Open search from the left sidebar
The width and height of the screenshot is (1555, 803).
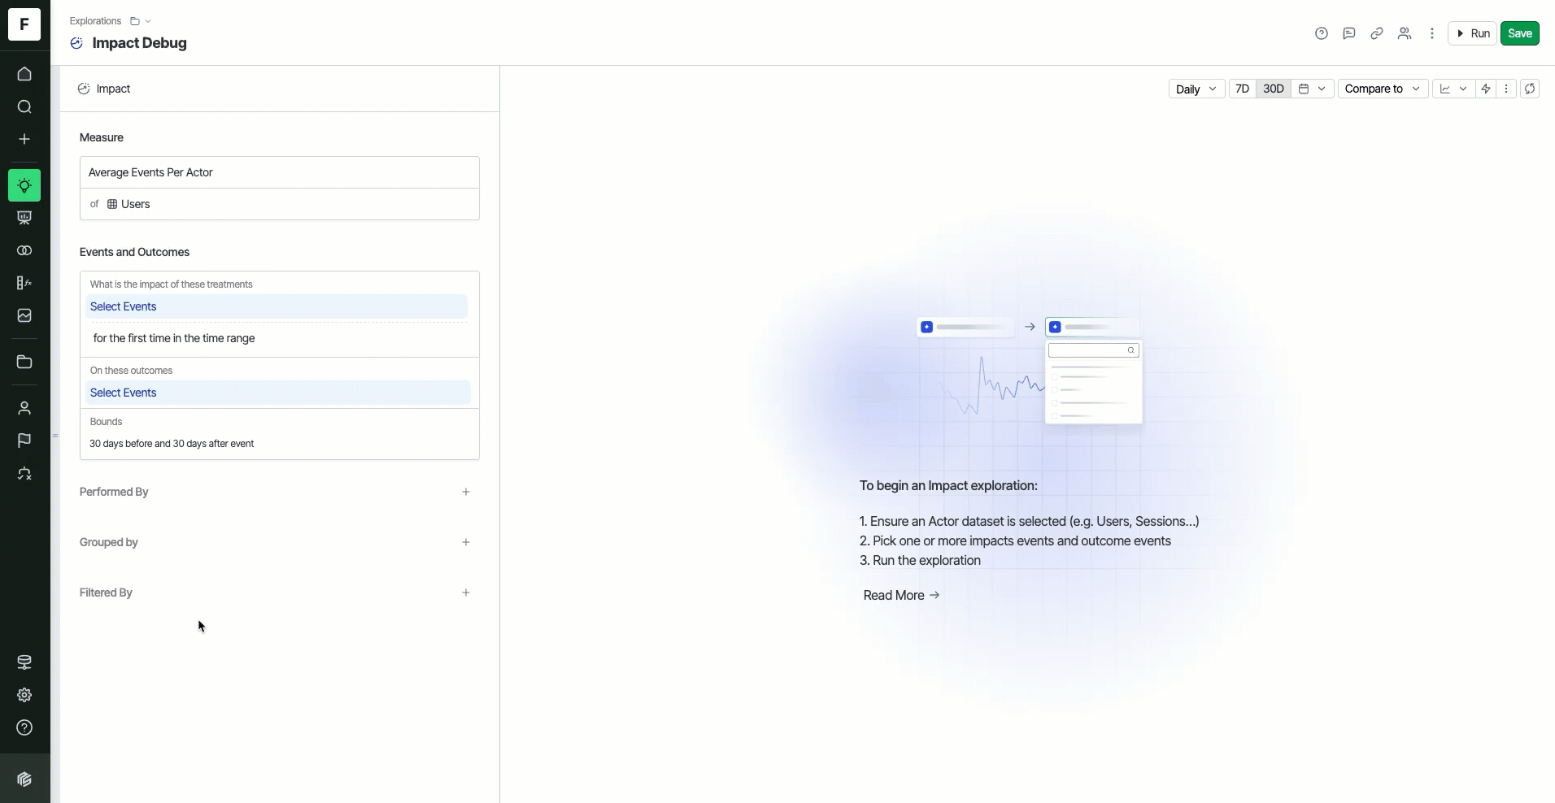point(24,106)
